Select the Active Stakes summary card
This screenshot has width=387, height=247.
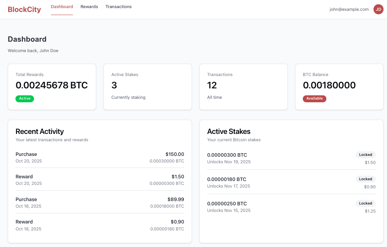click(x=148, y=86)
